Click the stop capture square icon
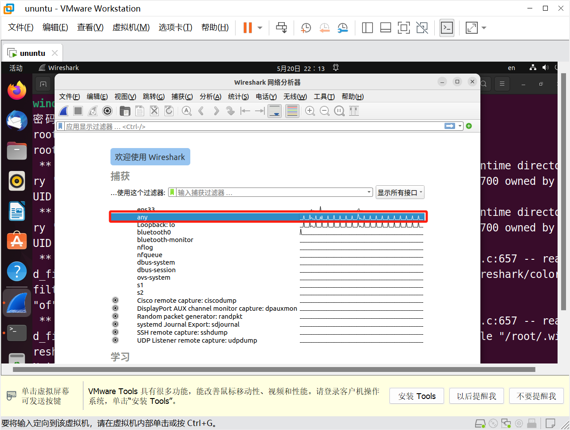The width and height of the screenshot is (570, 430). 78,111
